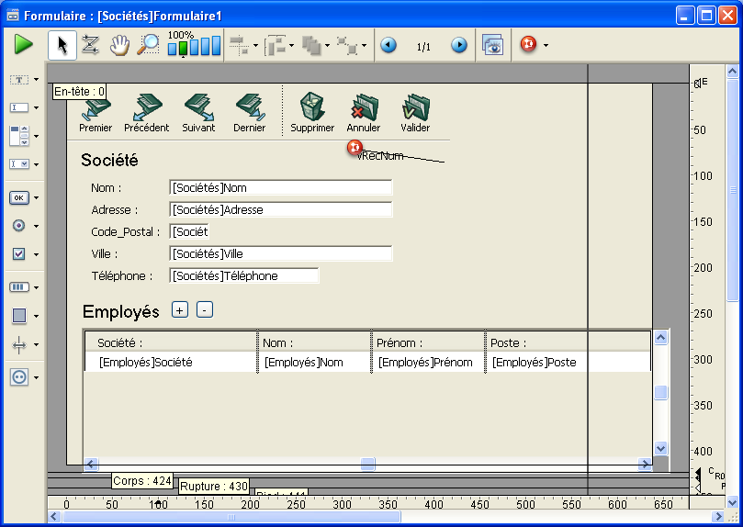Click the Supprimer trash icon in form
This screenshot has width=743, height=527.
point(312,107)
